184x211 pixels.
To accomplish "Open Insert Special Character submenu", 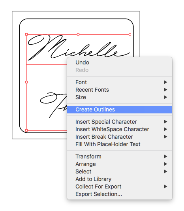I will [120, 122].
